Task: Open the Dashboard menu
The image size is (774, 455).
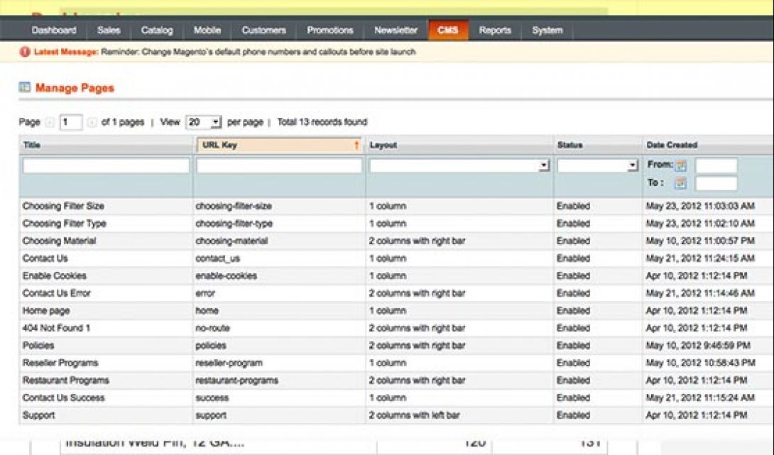Action: pos(54,30)
